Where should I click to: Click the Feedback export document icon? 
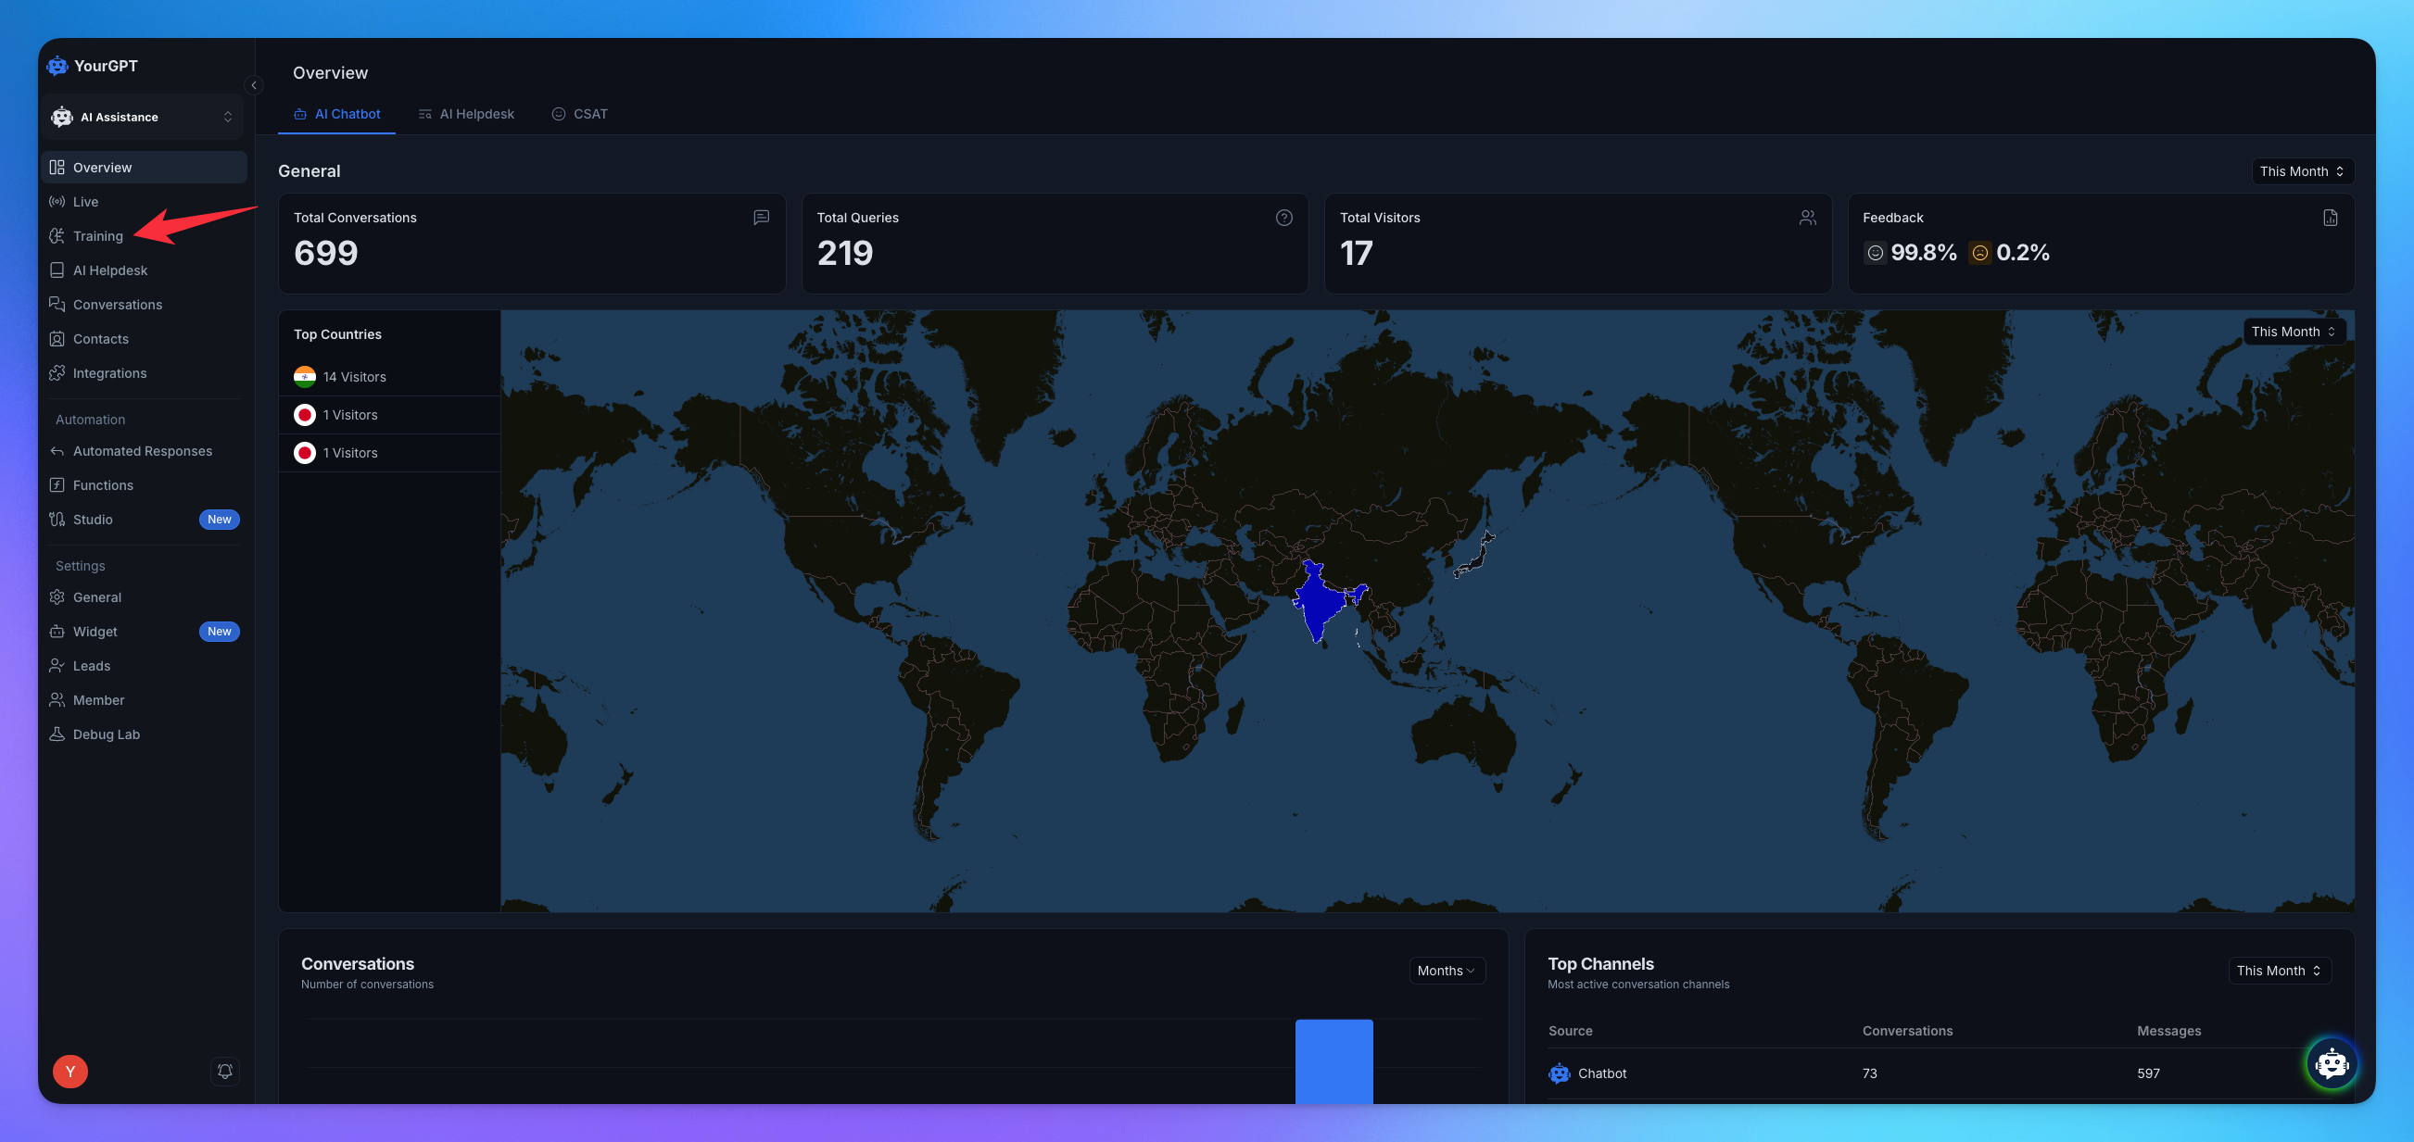(2330, 218)
